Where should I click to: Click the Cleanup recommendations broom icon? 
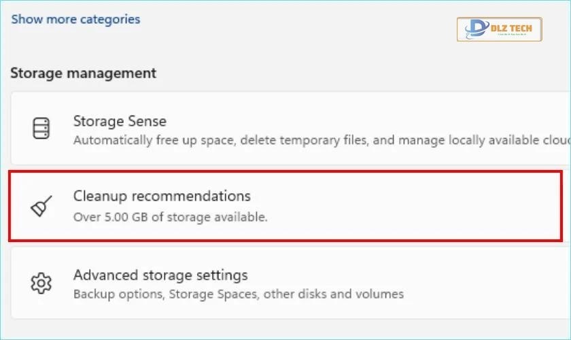tap(41, 207)
